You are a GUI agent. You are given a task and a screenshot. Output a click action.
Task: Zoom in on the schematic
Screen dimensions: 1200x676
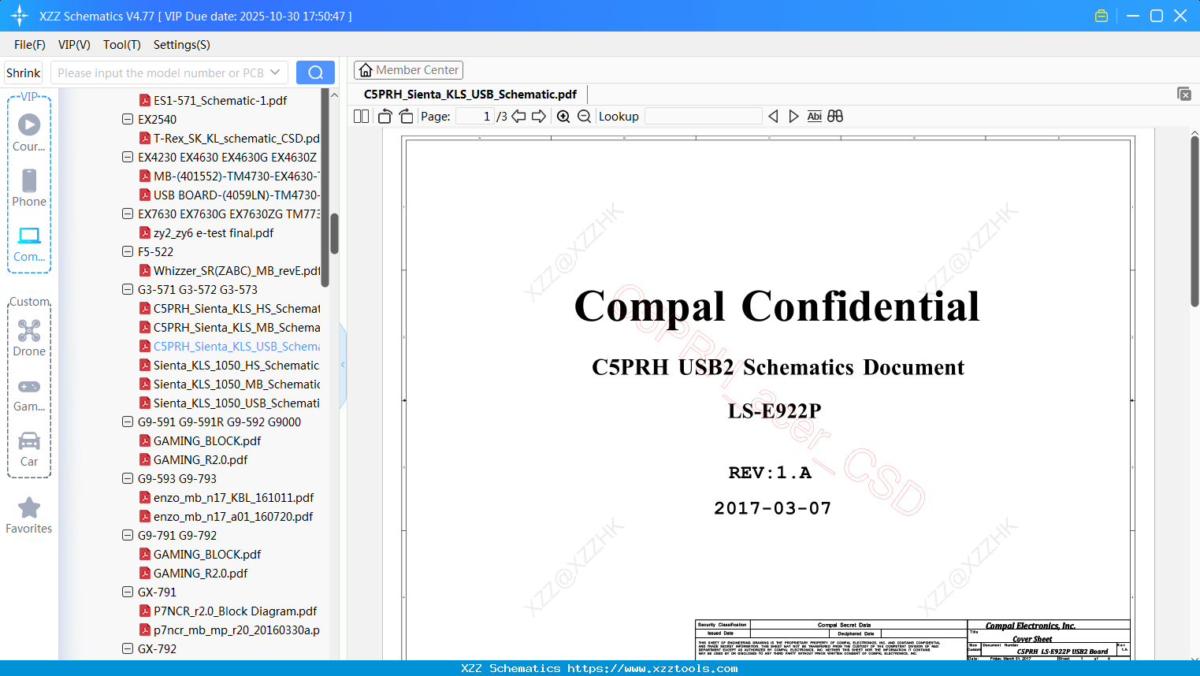(x=563, y=117)
